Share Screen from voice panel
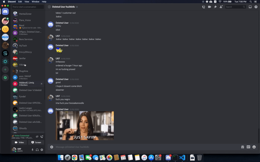The height and width of the screenshot is (162, 260). pyautogui.click(x=36, y=143)
